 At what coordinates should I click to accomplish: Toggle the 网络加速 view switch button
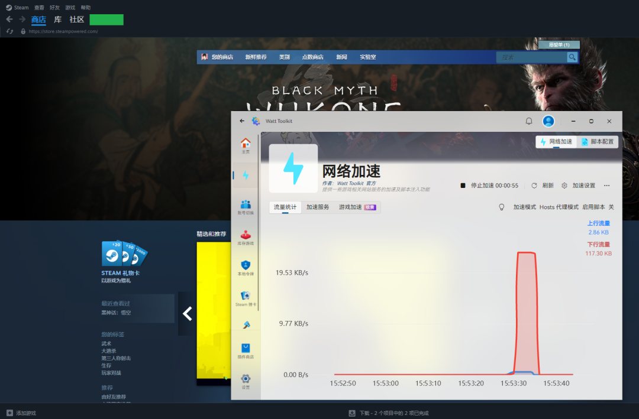[x=556, y=142]
